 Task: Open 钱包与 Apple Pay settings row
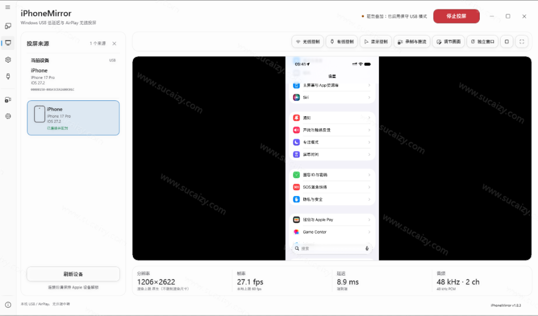point(332,220)
